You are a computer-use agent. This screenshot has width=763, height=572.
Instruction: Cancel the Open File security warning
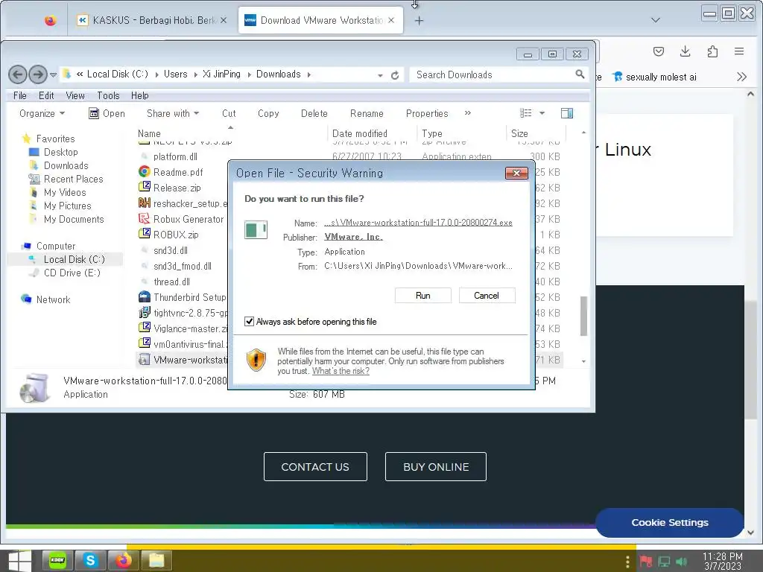click(x=487, y=295)
